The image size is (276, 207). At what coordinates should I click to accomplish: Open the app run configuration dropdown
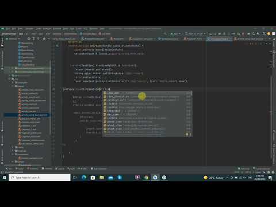coord(175,34)
